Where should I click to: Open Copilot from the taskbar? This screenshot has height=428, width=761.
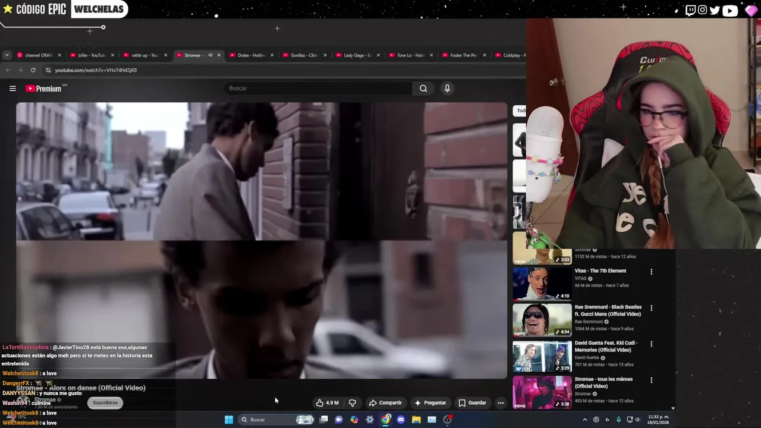pos(354,420)
